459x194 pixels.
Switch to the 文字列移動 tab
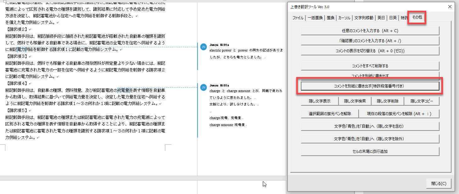click(364, 18)
